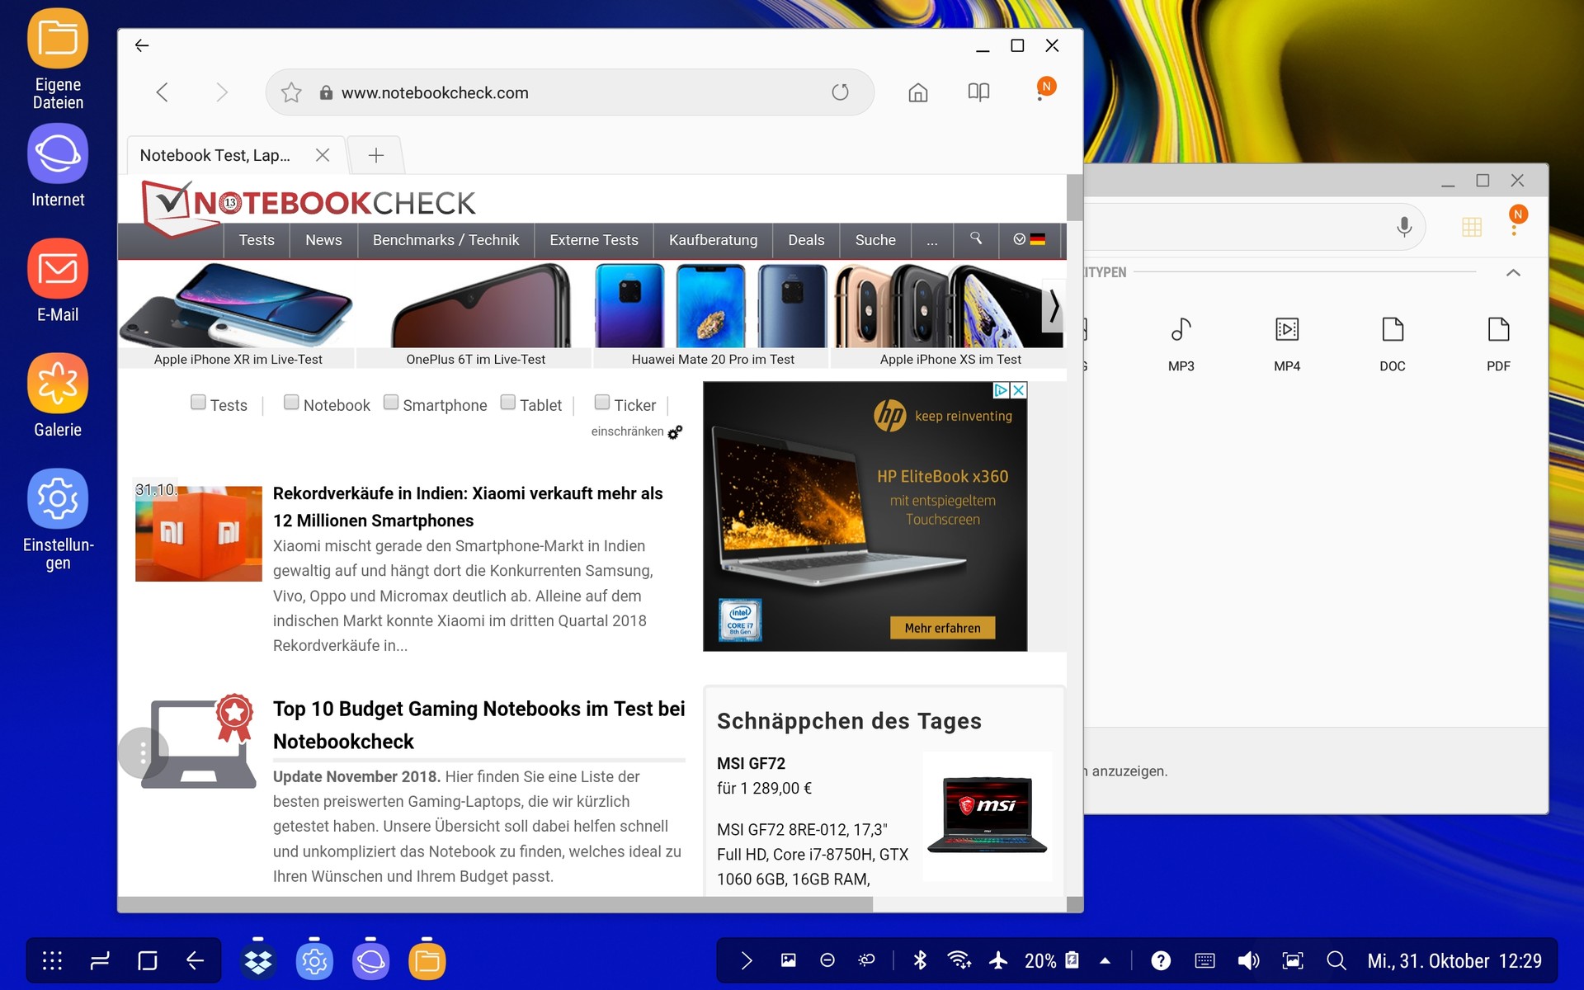The width and height of the screenshot is (1584, 990).
Task: Expand the system tray up arrow
Action: pyautogui.click(x=1105, y=960)
